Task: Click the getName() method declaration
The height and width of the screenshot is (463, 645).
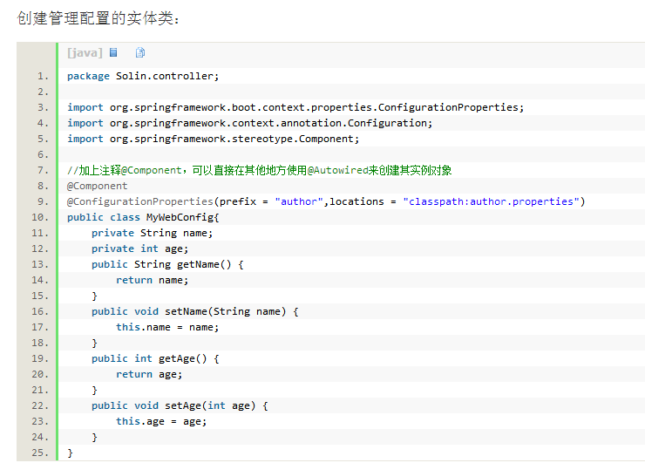Action: pos(167,264)
